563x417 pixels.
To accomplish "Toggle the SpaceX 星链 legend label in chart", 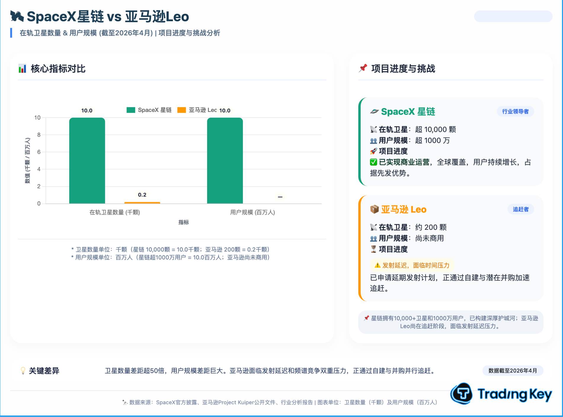I will (x=155, y=110).
